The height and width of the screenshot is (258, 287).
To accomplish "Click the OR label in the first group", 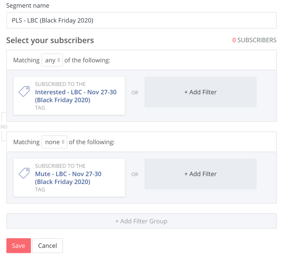I will (x=135, y=93).
